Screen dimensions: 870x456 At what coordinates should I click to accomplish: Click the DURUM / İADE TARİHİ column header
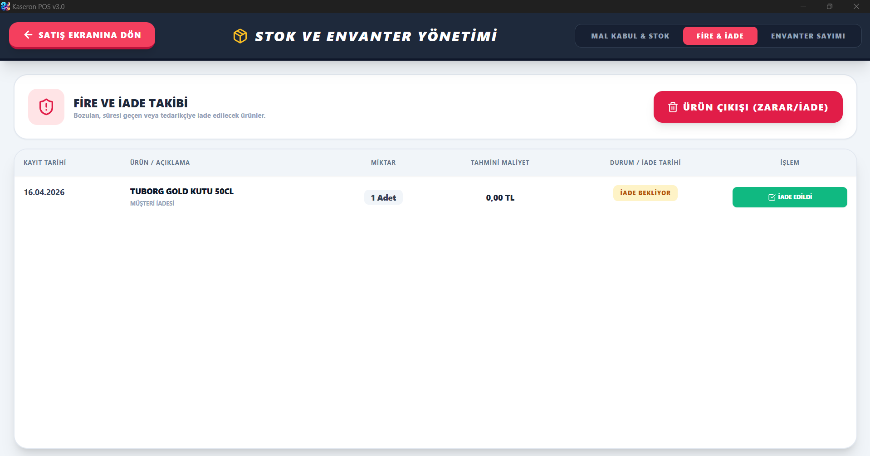[645, 163]
